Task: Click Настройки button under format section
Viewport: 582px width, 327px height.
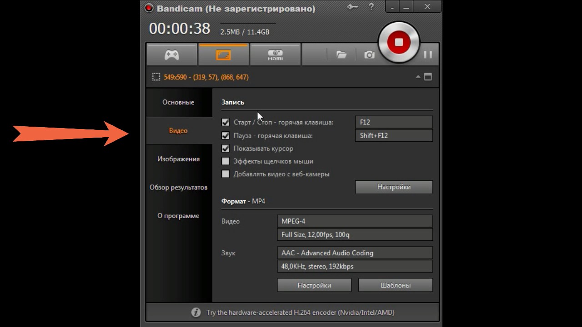Action: point(314,285)
